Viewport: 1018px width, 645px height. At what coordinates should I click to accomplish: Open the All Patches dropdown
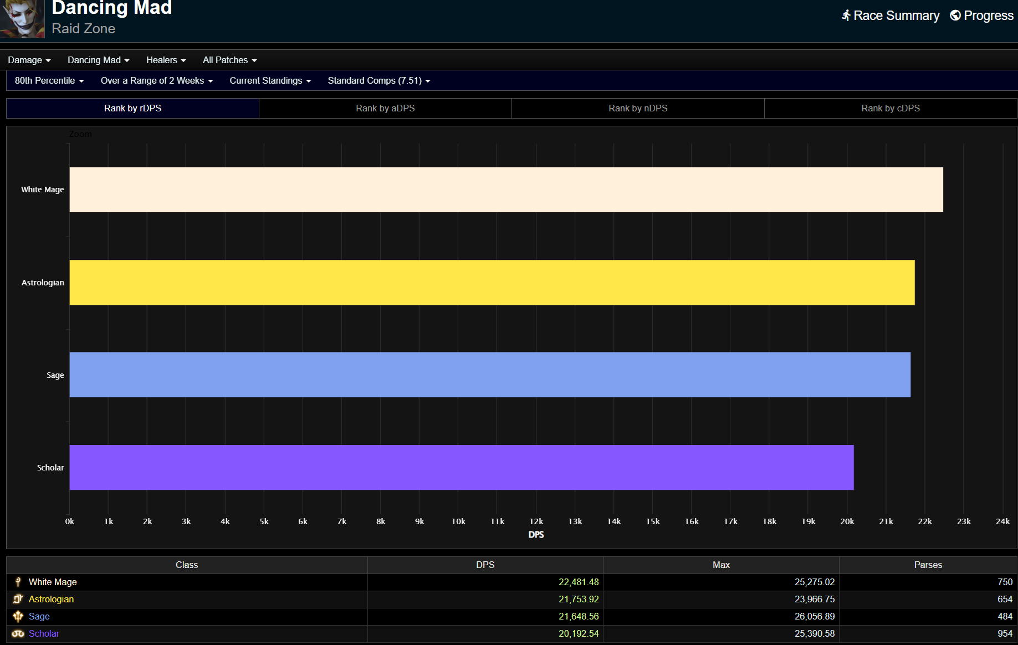pos(230,60)
